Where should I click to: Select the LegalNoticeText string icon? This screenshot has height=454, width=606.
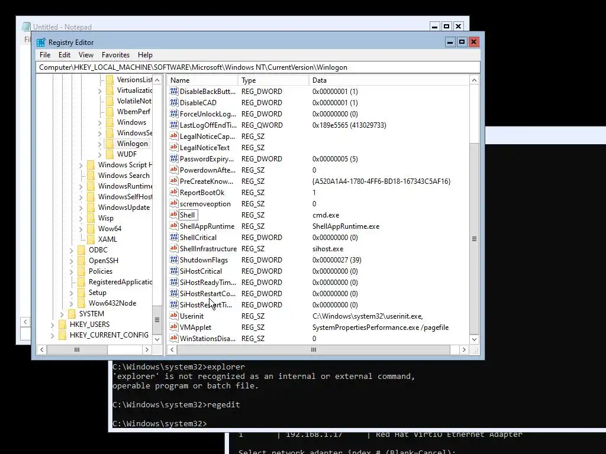tap(174, 147)
